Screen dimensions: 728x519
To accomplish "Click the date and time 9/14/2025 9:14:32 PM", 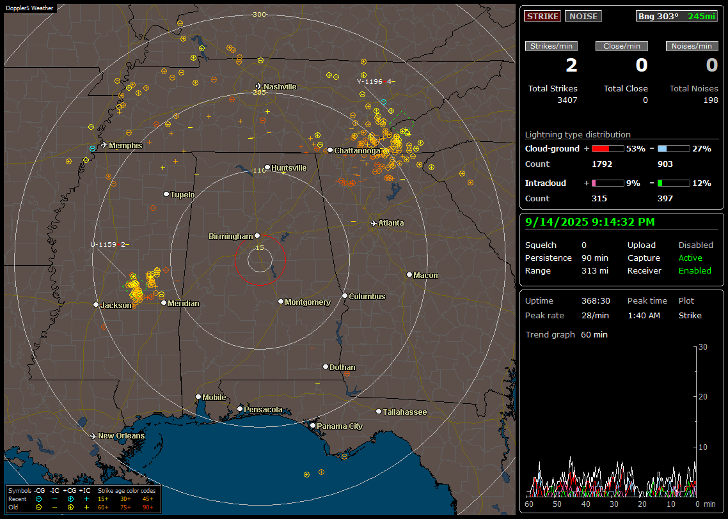I will [x=590, y=222].
